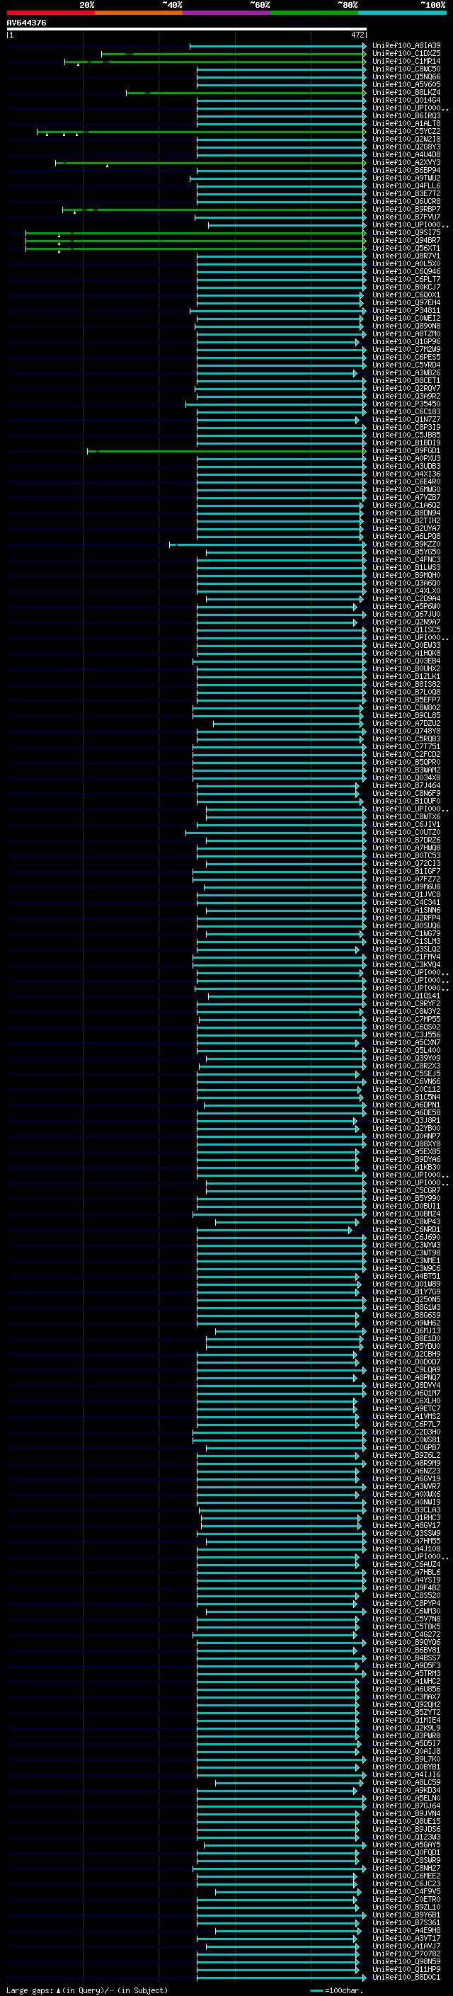The image size is (453, 1996).
Task: Select hit UniRef100_B9KZZ0
Action: pyautogui.click(x=406, y=544)
